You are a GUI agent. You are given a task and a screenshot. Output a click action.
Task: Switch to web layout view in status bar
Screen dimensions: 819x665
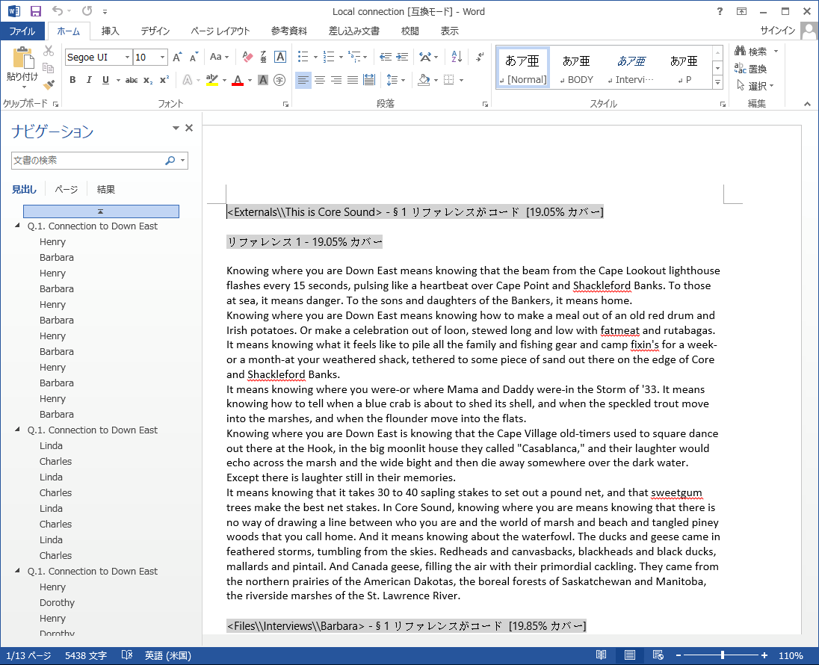pyautogui.click(x=658, y=655)
